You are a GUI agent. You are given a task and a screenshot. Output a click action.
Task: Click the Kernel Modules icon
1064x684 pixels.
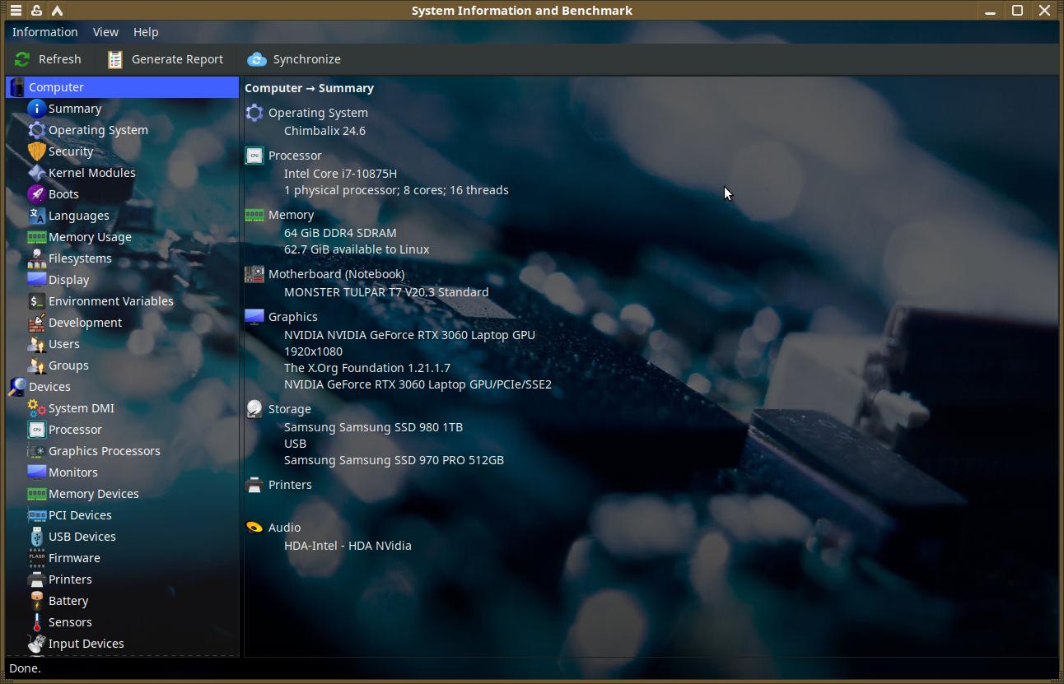tap(36, 173)
